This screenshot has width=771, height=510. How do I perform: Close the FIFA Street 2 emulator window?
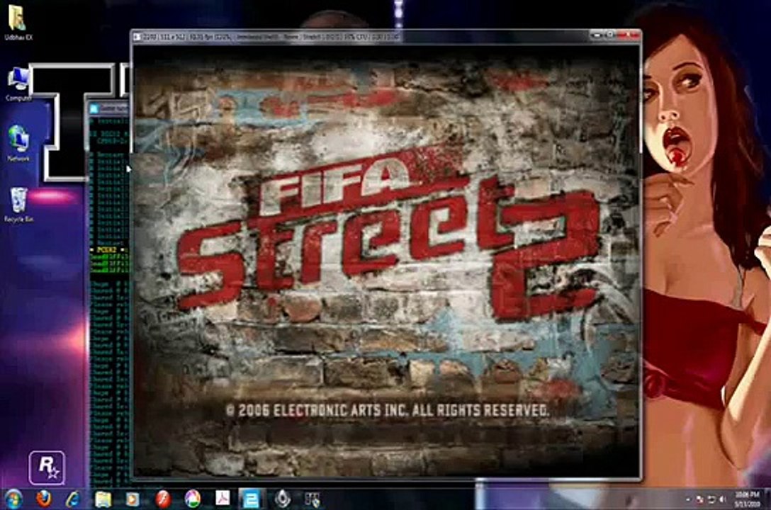pyautogui.click(x=628, y=35)
